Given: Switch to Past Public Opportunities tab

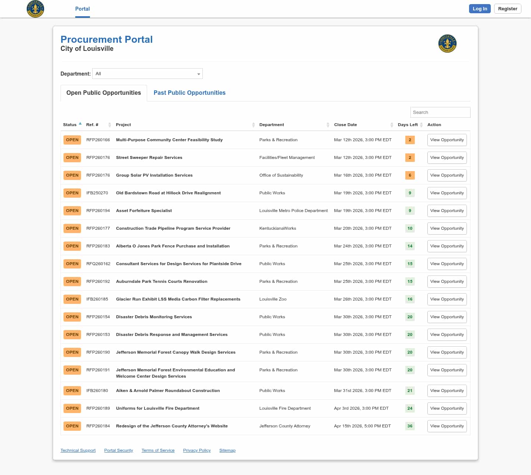Looking at the screenshot, I should 190,93.
